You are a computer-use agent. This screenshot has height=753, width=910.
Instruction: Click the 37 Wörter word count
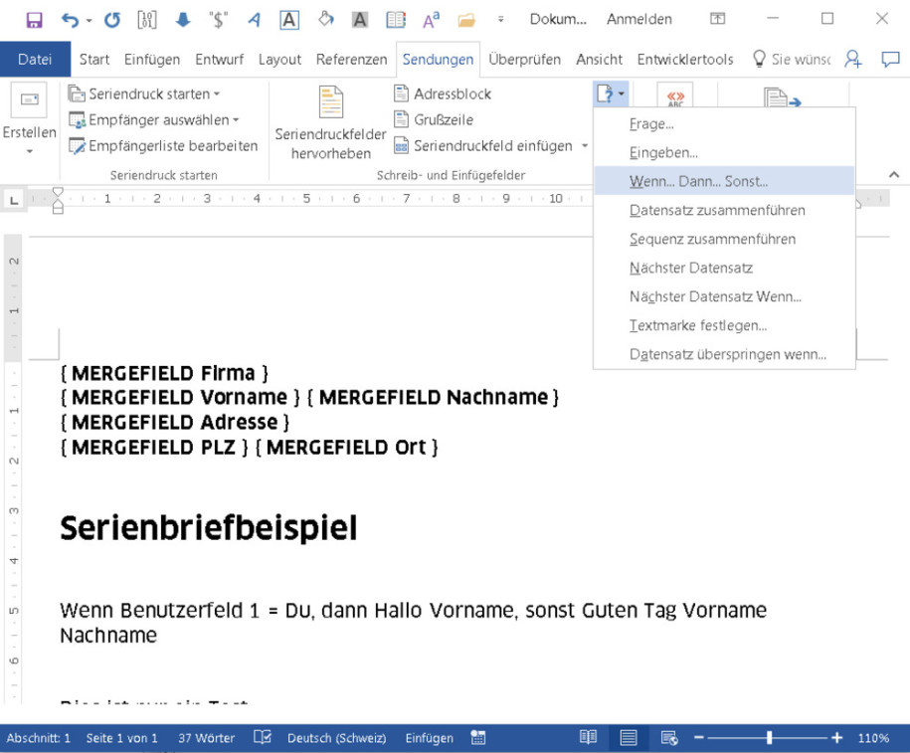[x=207, y=738]
